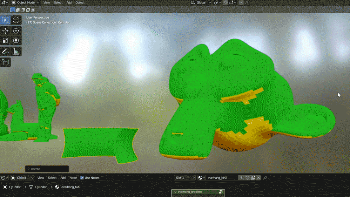Collapse the overhang_gradient node
The height and width of the screenshot is (197, 350).
coord(175,192)
